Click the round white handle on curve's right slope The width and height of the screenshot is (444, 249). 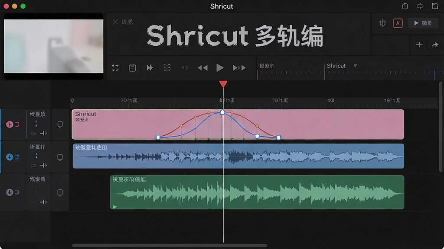point(257,136)
